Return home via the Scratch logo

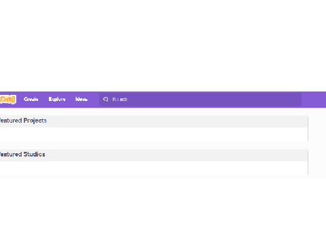click(8, 100)
